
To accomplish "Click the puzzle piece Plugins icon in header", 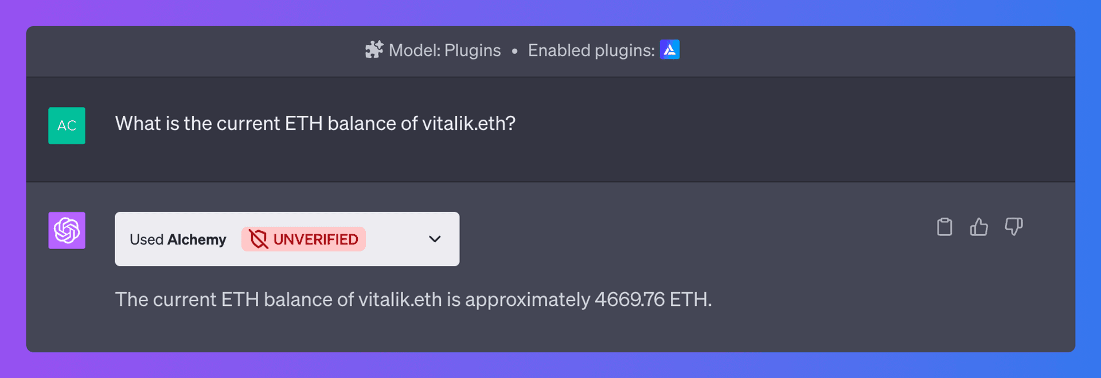I will 373,50.
